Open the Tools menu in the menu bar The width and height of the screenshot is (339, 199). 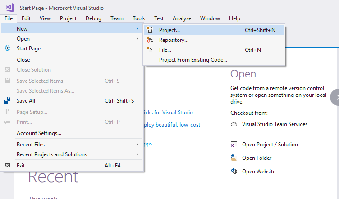[139, 18]
